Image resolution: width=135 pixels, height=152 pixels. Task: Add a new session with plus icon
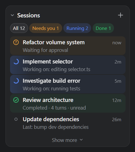coord(120,15)
